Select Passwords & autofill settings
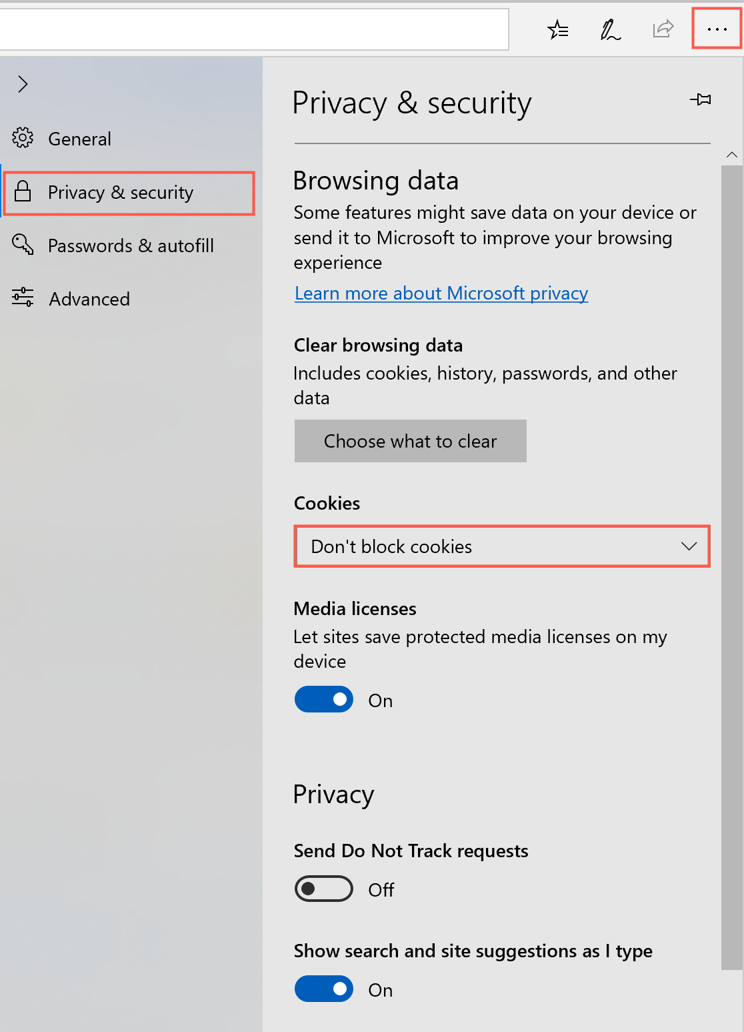This screenshot has height=1032, width=744. pos(131,245)
